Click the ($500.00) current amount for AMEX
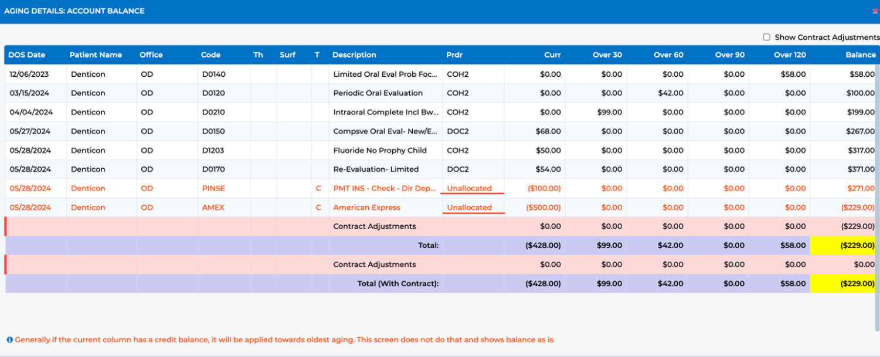This screenshot has width=880, height=357. click(x=544, y=208)
